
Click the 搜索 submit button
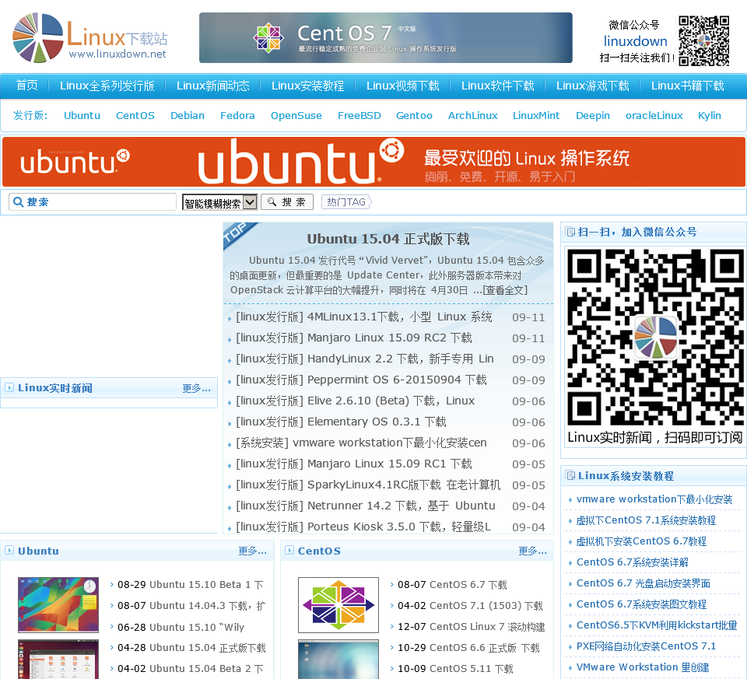[287, 202]
